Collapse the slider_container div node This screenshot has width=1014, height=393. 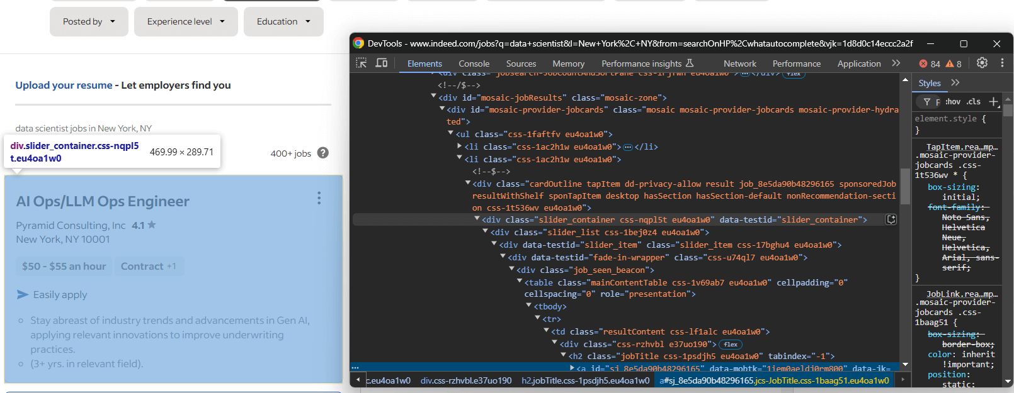[477, 219]
